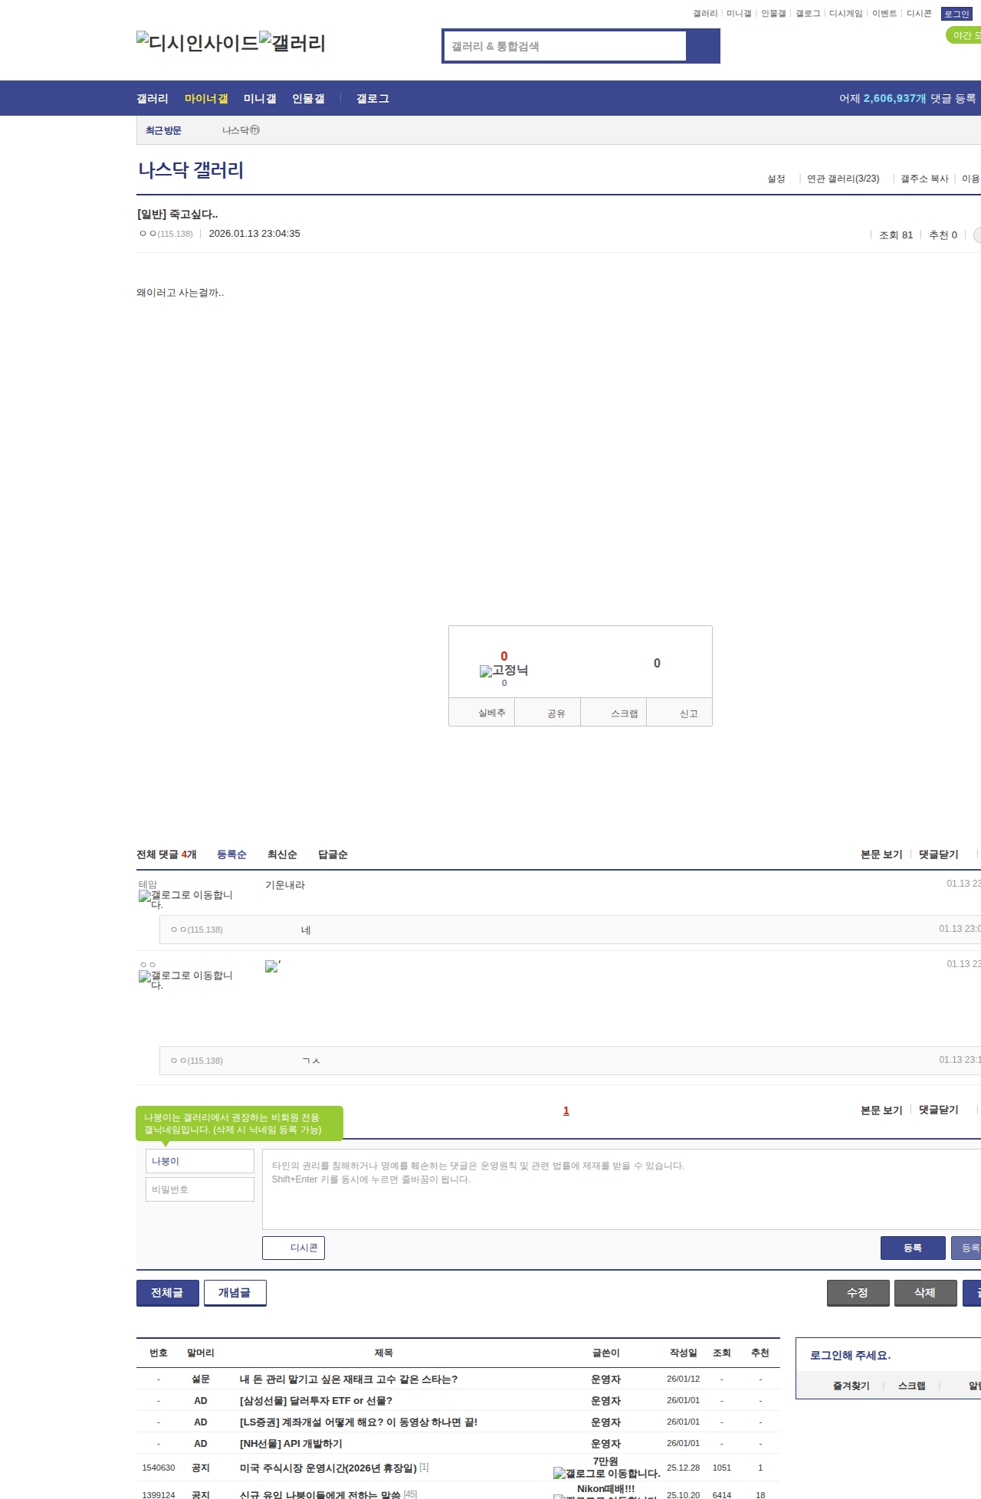
Task: Toggle 본문 보기 above the comments
Action: pyautogui.click(x=881, y=854)
